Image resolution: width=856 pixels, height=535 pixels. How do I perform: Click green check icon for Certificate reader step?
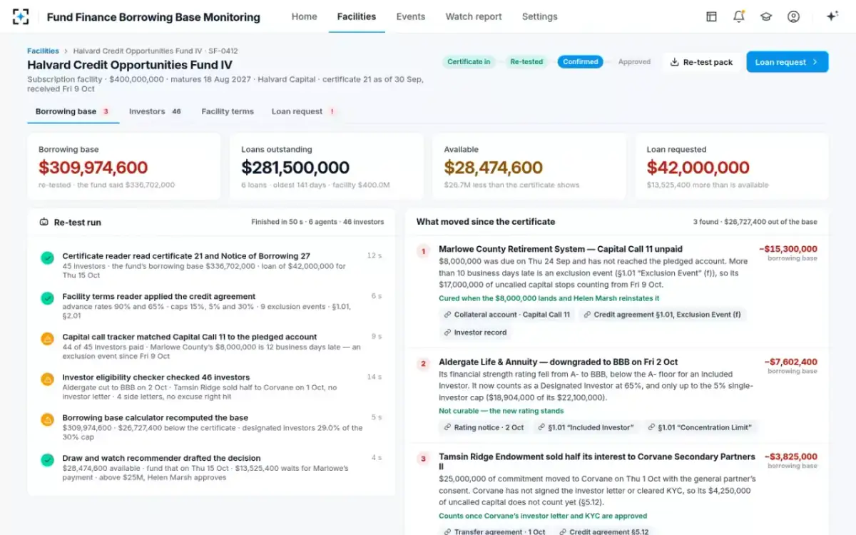click(47, 258)
